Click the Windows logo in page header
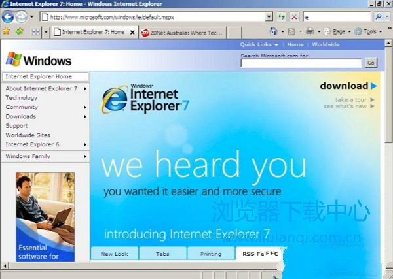Image resolution: width=393 pixels, height=279 pixels. pos(39,59)
